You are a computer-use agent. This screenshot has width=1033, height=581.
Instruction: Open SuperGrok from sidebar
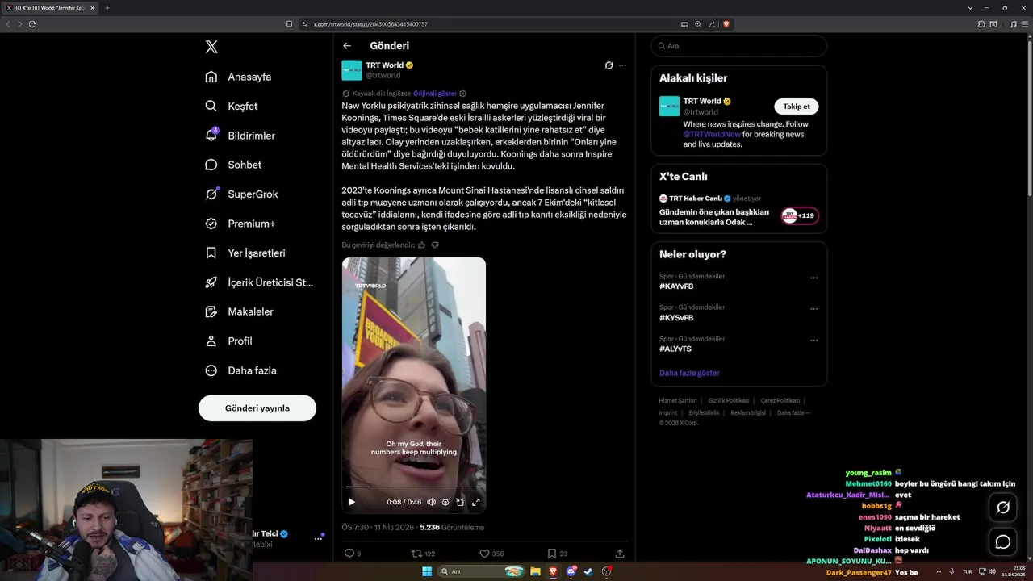pos(241,194)
